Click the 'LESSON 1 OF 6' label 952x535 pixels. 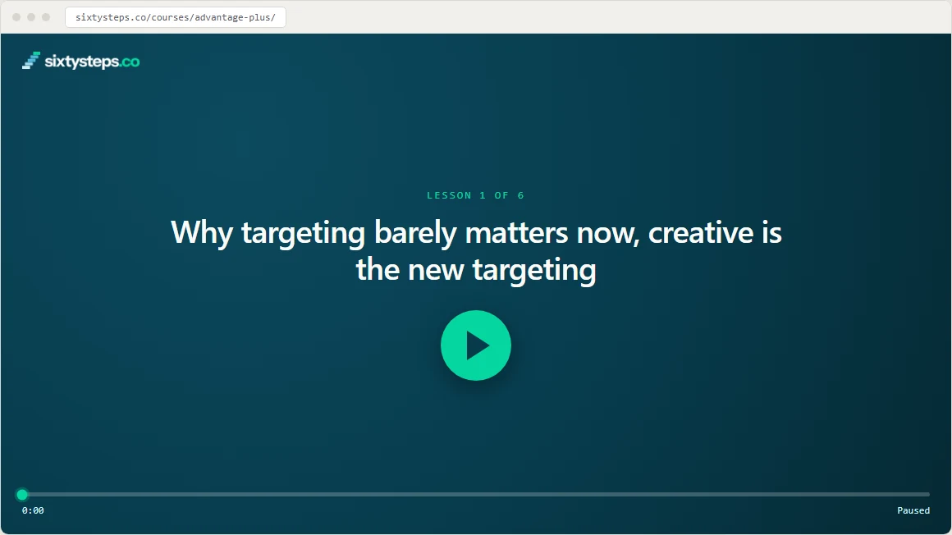[x=475, y=195]
